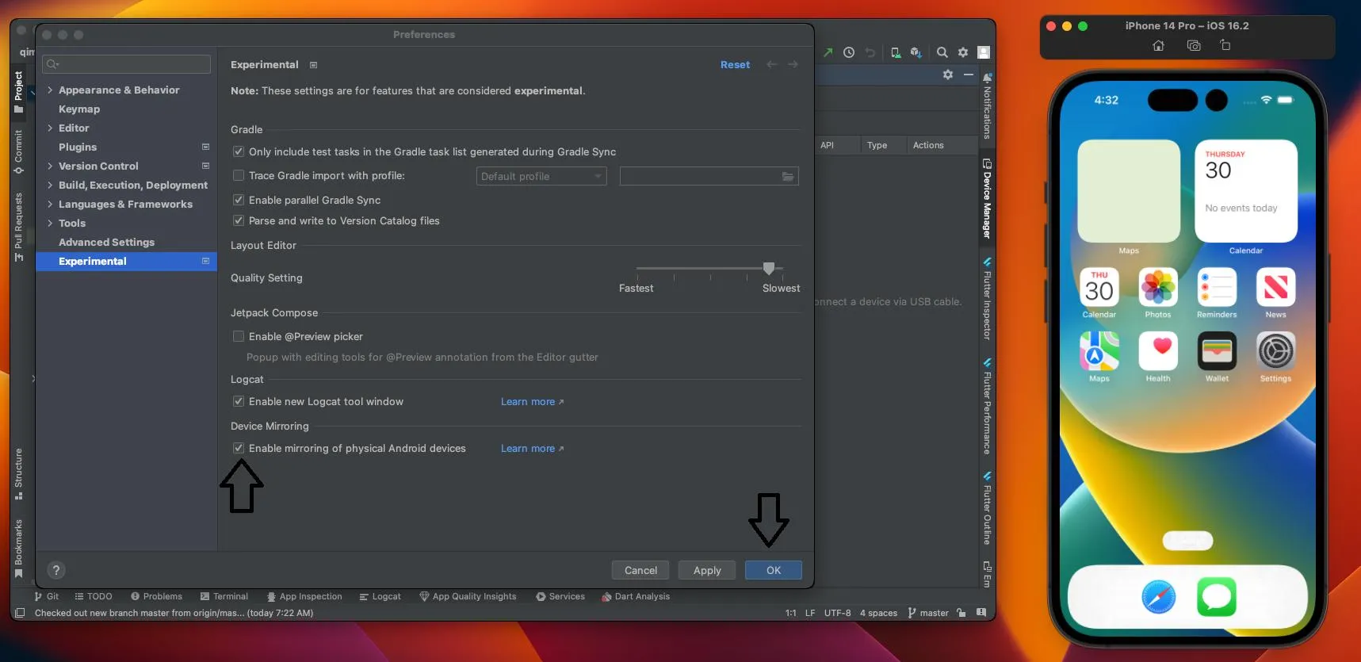Open Learn more link for Device Mirroring
Screen dimensions: 1361x662
[x=532, y=449]
